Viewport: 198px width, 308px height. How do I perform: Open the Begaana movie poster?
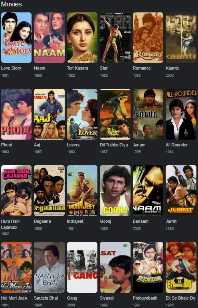point(49,190)
